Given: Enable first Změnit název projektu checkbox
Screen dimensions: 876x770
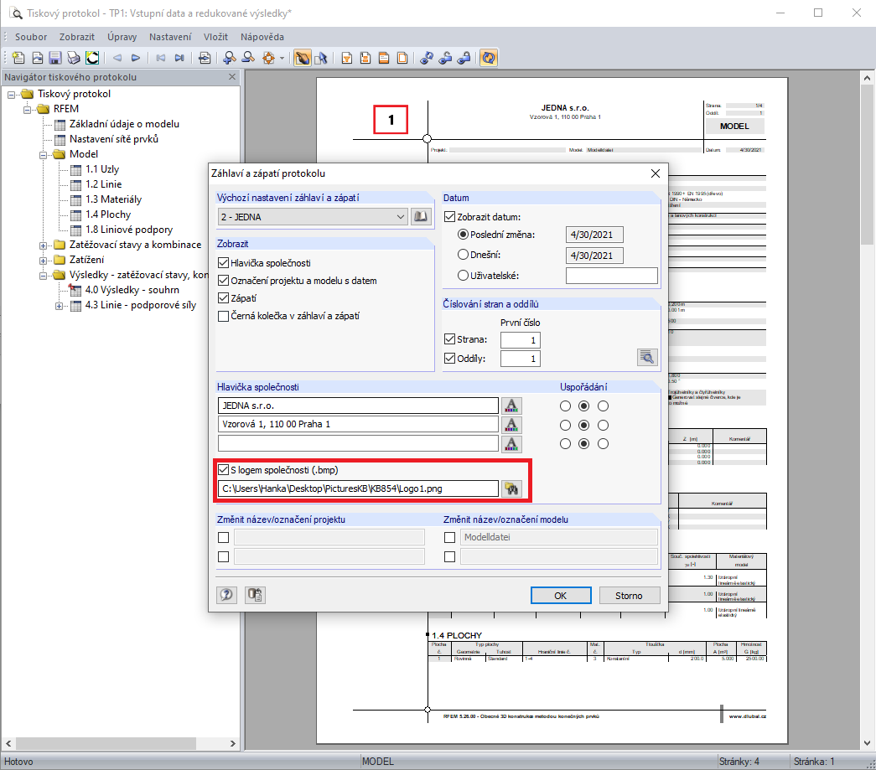Looking at the screenshot, I should 224,537.
